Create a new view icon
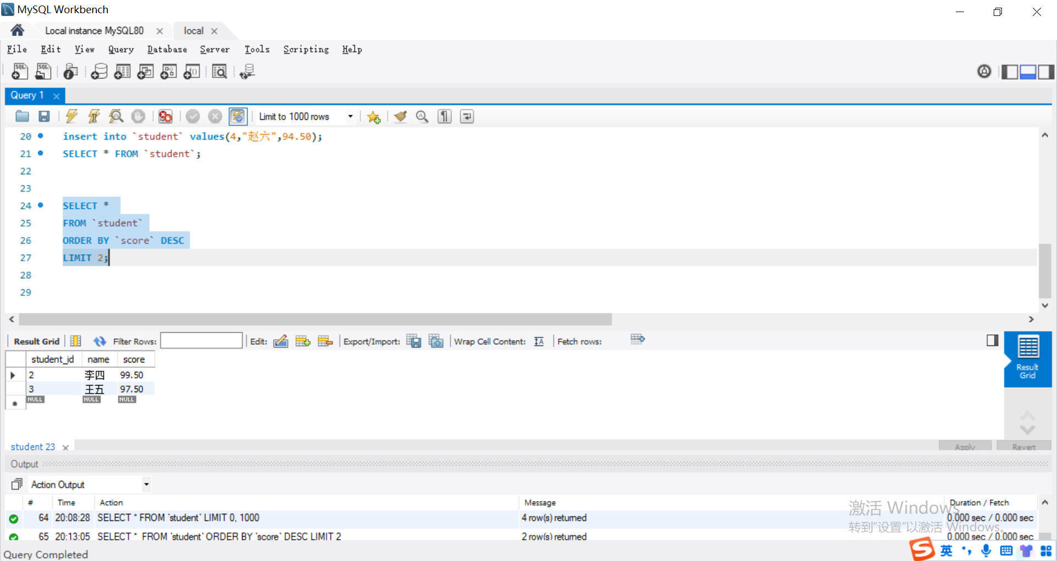The height and width of the screenshot is (561, 1057). [145, 71]
